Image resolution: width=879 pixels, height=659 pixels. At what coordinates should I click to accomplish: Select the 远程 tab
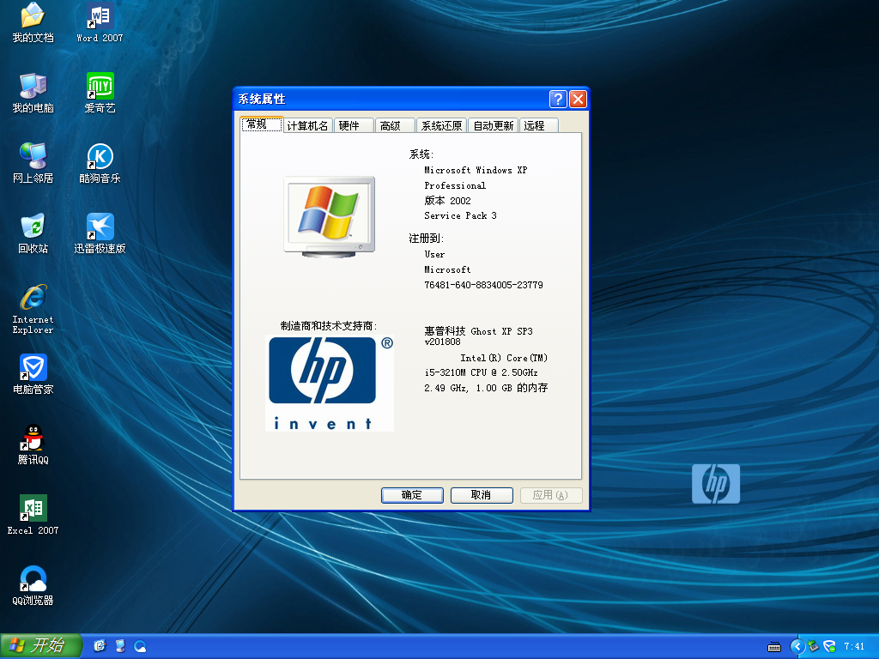click(539, 125)
